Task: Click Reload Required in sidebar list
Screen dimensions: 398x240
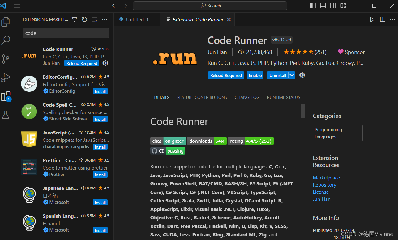Action: click(82, 63)
